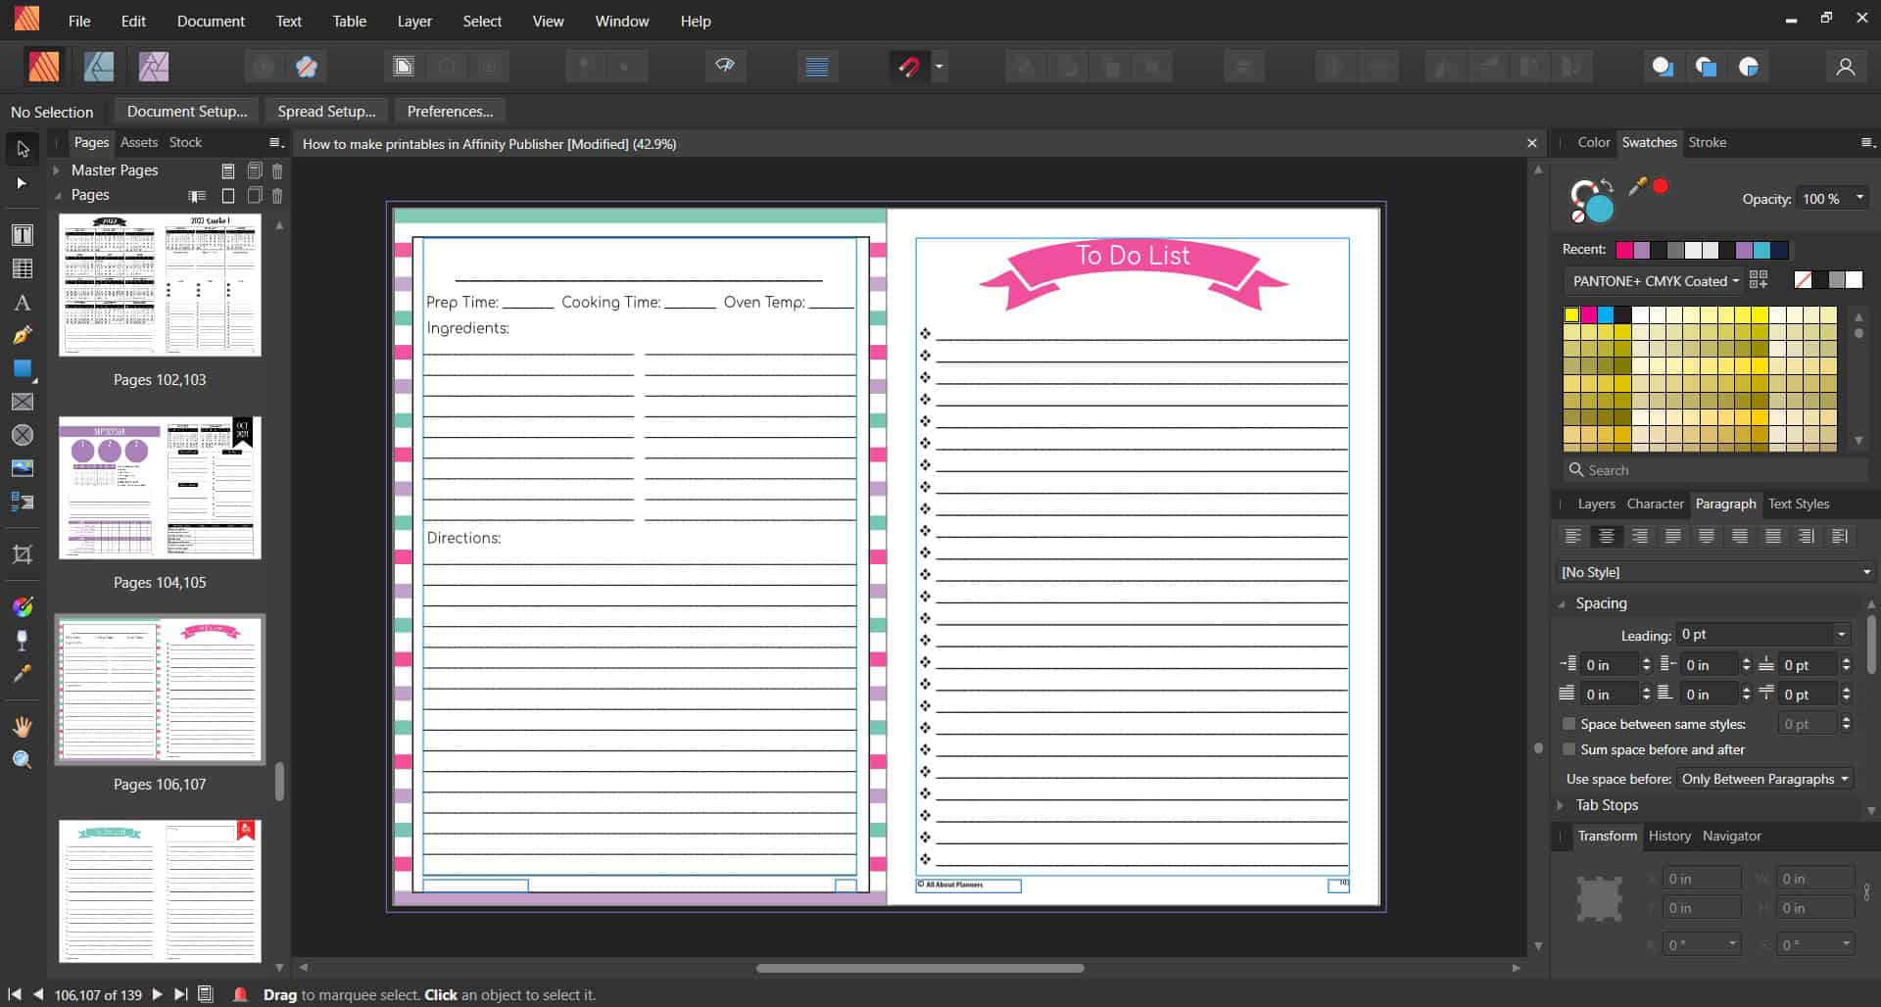Viewport: 1881px width, 1007px height.
Task: Open the Document menu
Action: [211, 21]
